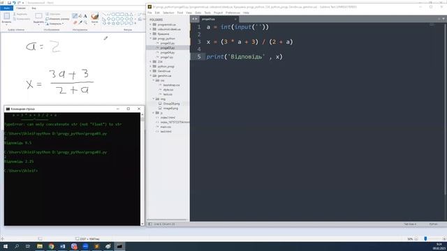Choose the line shape in Paint shapes gallery
Image resolution: width=447 pixels, height=251 pixels.
point(104,14)
